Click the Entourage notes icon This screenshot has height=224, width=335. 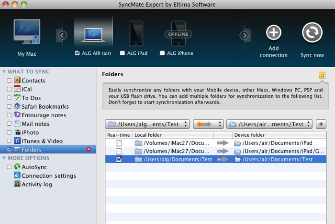(x=17, y=115)
